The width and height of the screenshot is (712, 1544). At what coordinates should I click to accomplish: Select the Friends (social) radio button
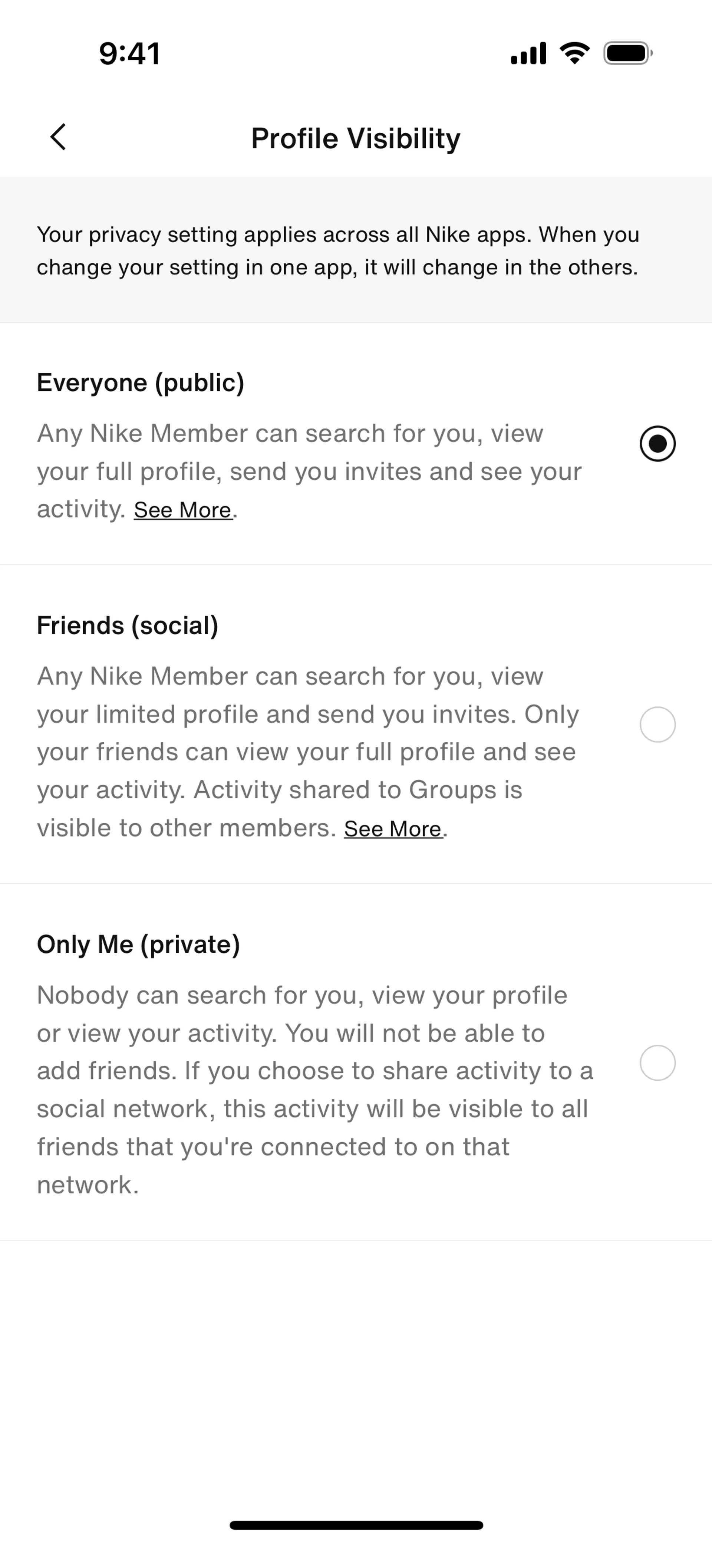[x=657, y=725]
